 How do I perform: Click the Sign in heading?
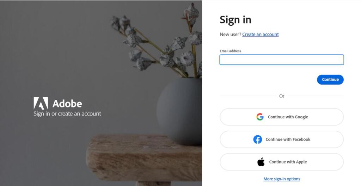(235, 20)
